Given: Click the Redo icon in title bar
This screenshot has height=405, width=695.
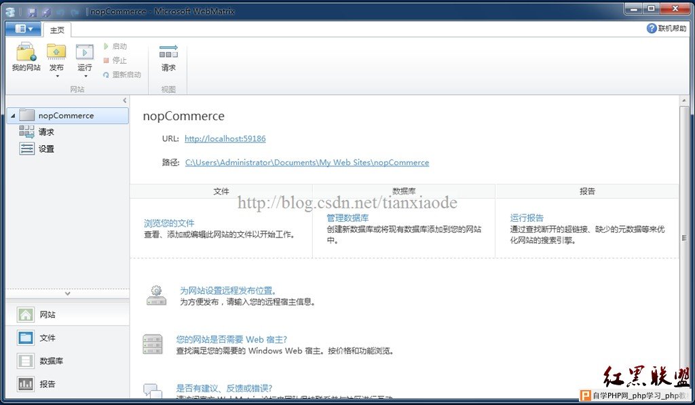Looking at the screenshot, I should point(75,12).
